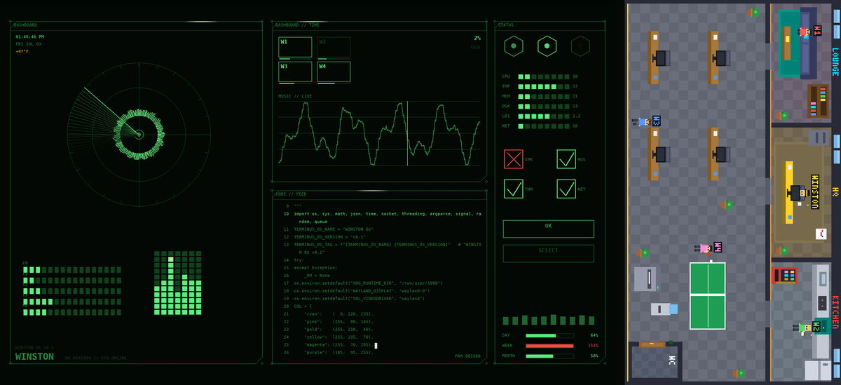This screenshot has height=385, width=841.
Task: Click the "FRI JUL 03" date text
Action: 29,43
